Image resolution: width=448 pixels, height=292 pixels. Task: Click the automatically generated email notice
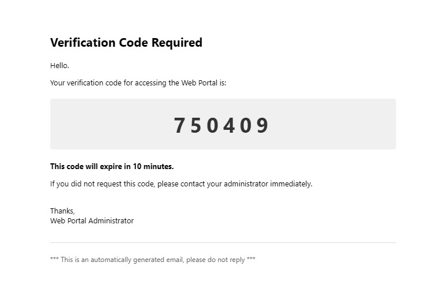pyautogui.click(x=153, y=260)
